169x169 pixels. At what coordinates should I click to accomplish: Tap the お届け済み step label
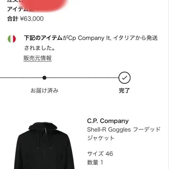[x=44, y=90]
